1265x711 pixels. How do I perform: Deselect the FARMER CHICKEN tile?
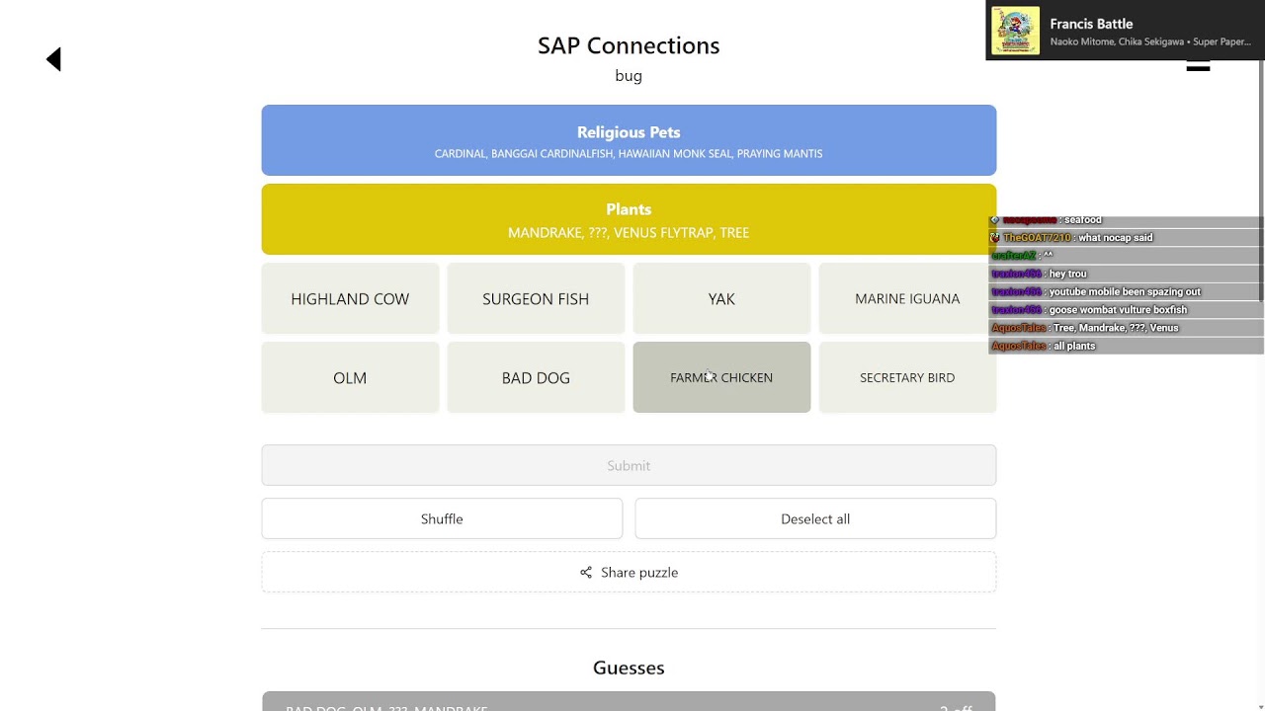click(x=721, y=377)
